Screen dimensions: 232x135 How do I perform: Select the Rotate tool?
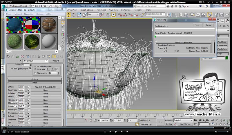74,15
